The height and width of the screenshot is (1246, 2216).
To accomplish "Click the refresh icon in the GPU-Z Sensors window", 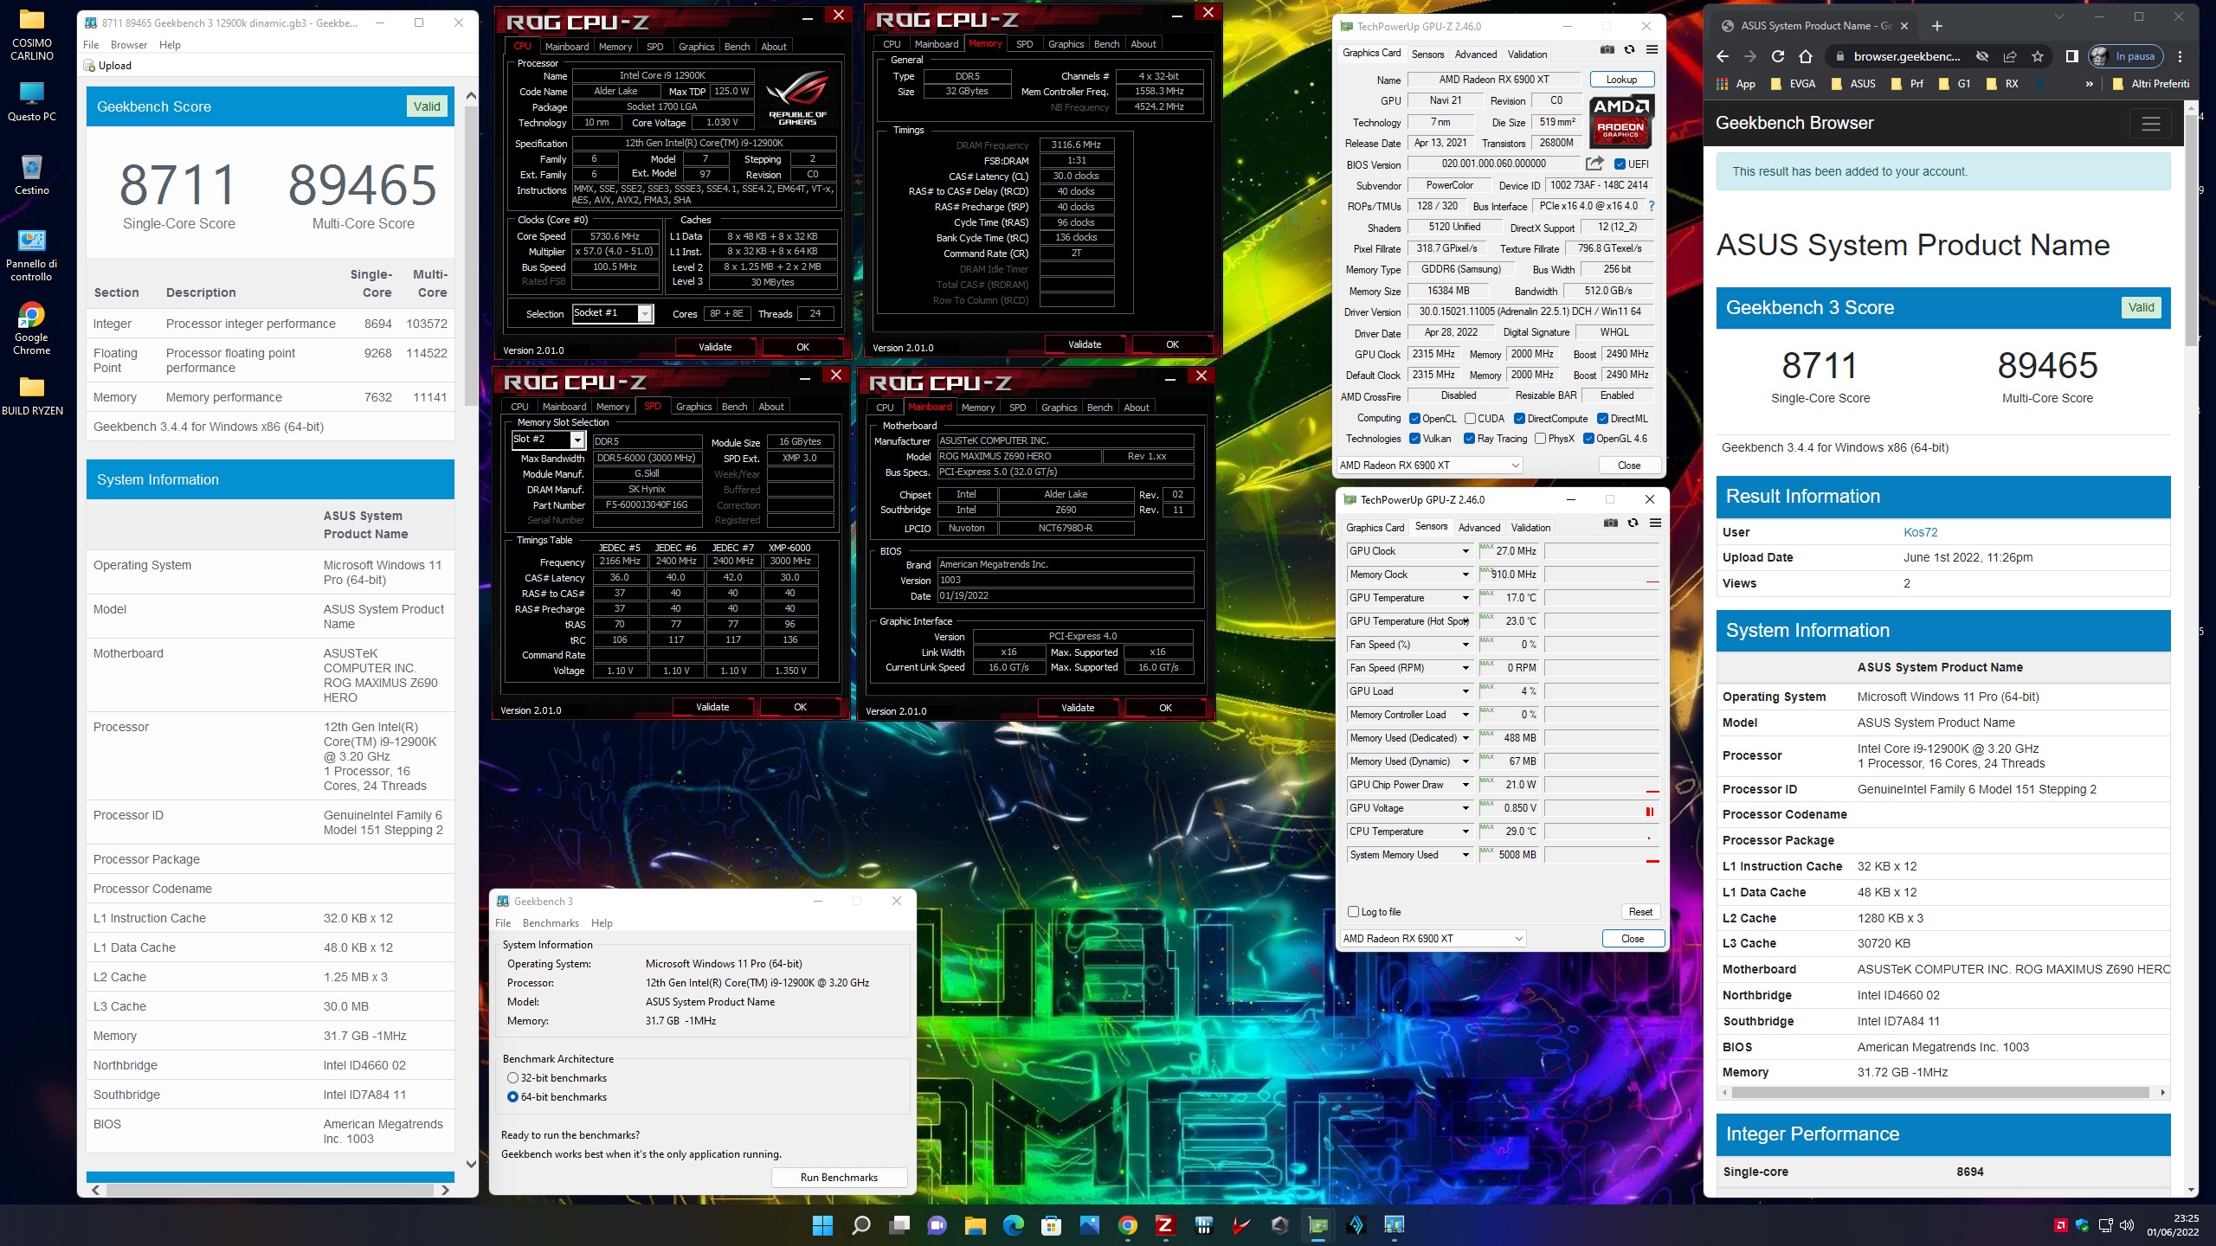I will [x=1633, y=523].
